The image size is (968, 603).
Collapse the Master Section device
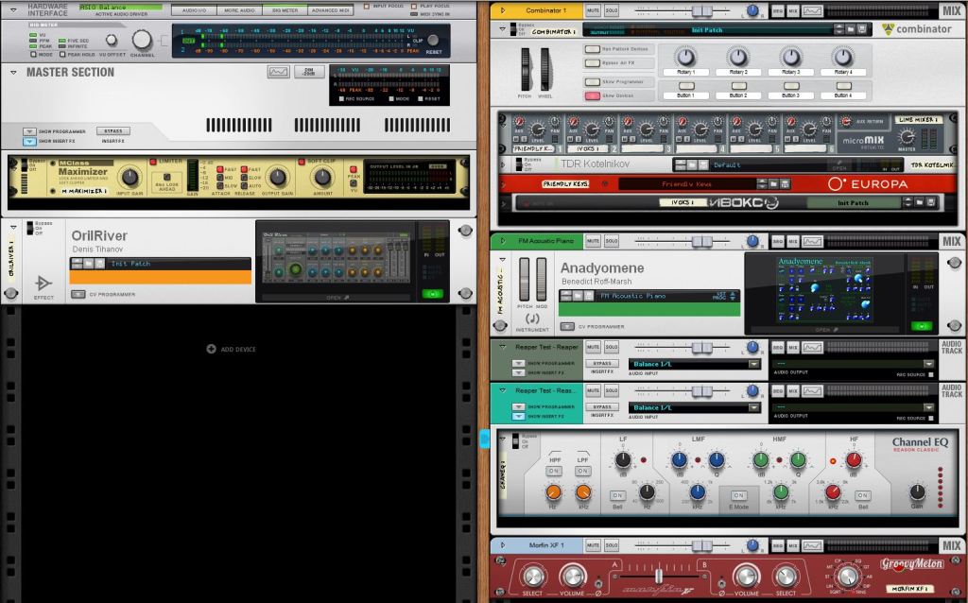(14, 72)
